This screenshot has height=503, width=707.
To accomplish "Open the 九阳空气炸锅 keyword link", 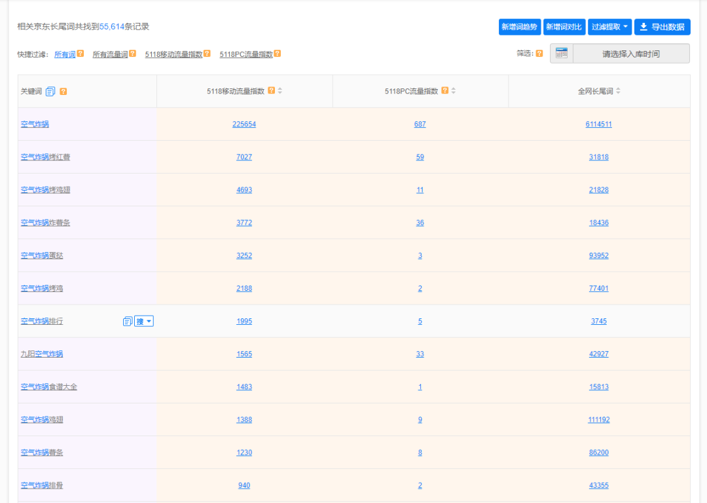I will pyautogui.click(x=41, y=354).
